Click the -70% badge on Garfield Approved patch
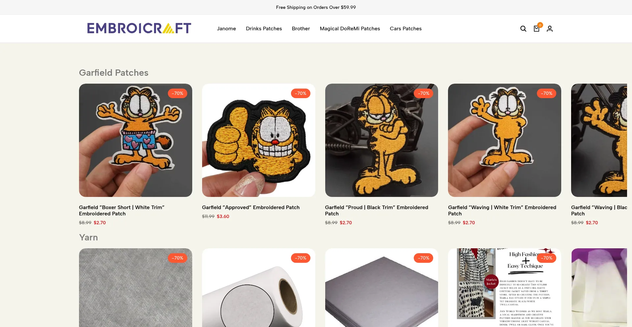 (x=301, y=93)
